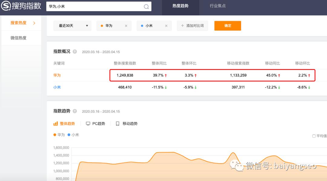
Task: Open the 最近30天 date range dropdown
Action: (72, 26)
